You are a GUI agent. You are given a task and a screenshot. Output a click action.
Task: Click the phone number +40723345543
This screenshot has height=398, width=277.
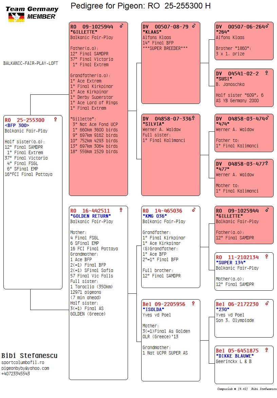pyautogui.click(x=16, y=374)
